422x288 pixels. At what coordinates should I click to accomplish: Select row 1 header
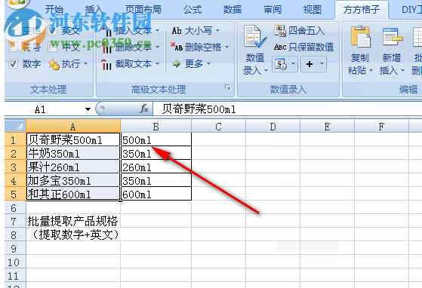tap(15, 139)
